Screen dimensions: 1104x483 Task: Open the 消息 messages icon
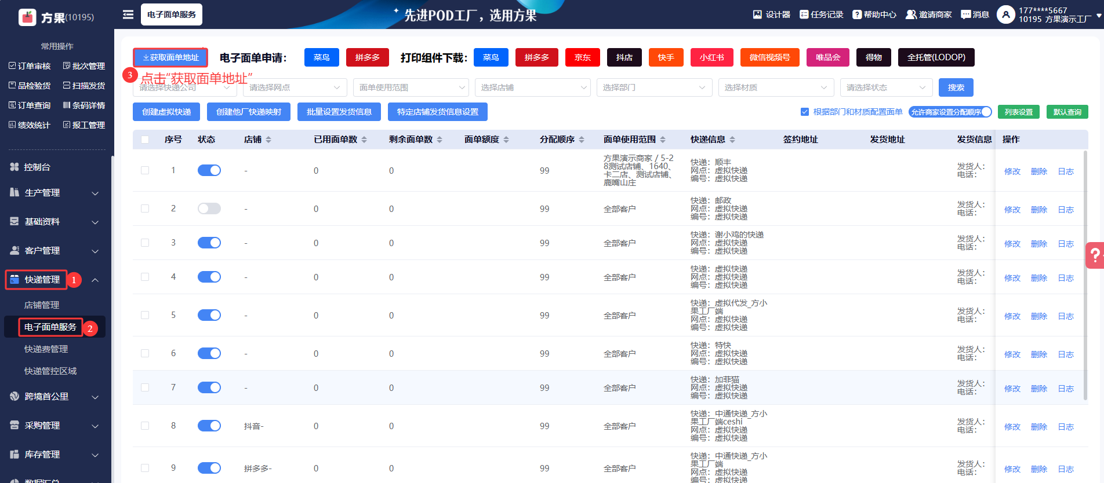(x=965, y=14)
